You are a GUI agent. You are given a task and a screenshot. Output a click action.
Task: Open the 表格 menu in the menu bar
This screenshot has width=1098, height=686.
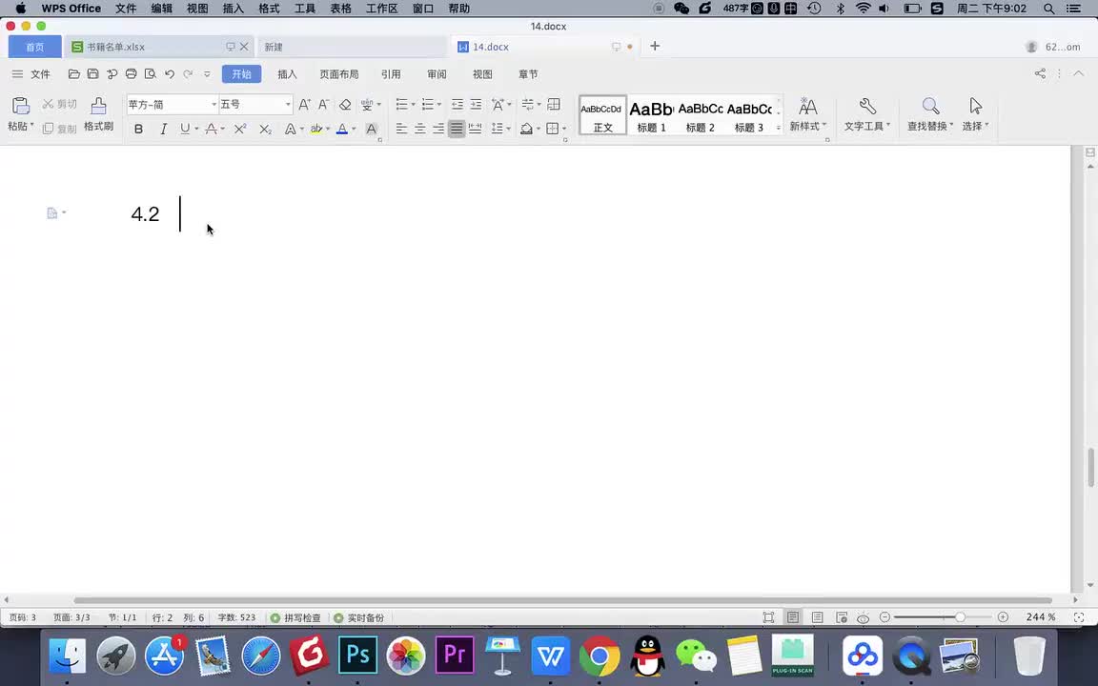pyautogui.click(x=340, y=9)
